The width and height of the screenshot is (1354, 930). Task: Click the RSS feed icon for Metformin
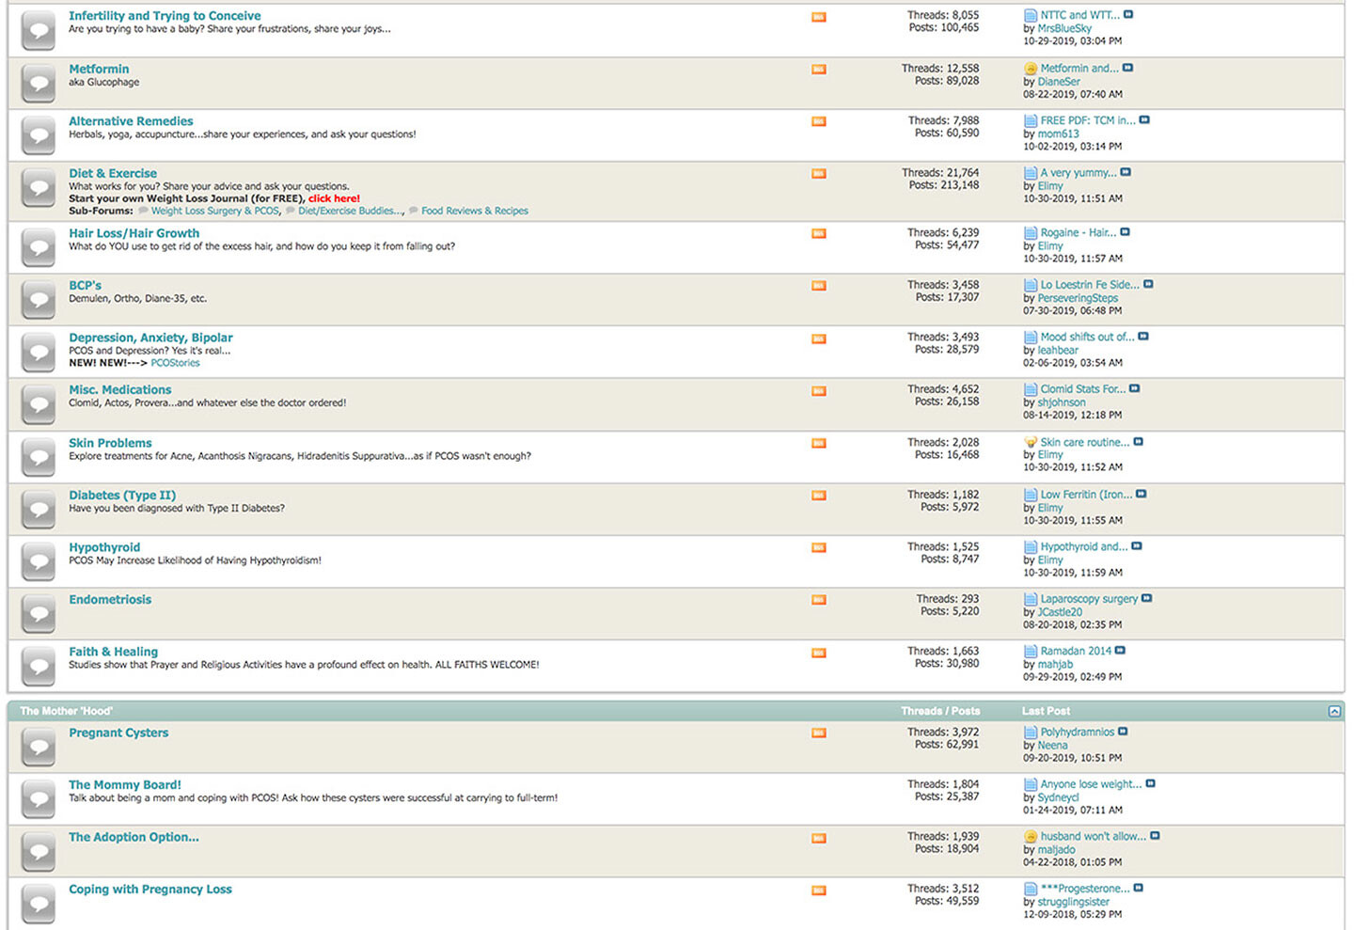tap(818, 70)
